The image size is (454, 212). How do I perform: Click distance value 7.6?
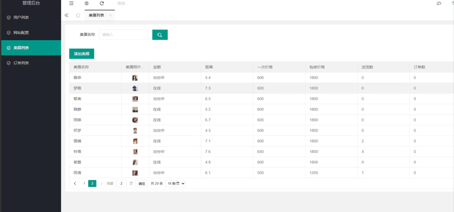(207, 151)
